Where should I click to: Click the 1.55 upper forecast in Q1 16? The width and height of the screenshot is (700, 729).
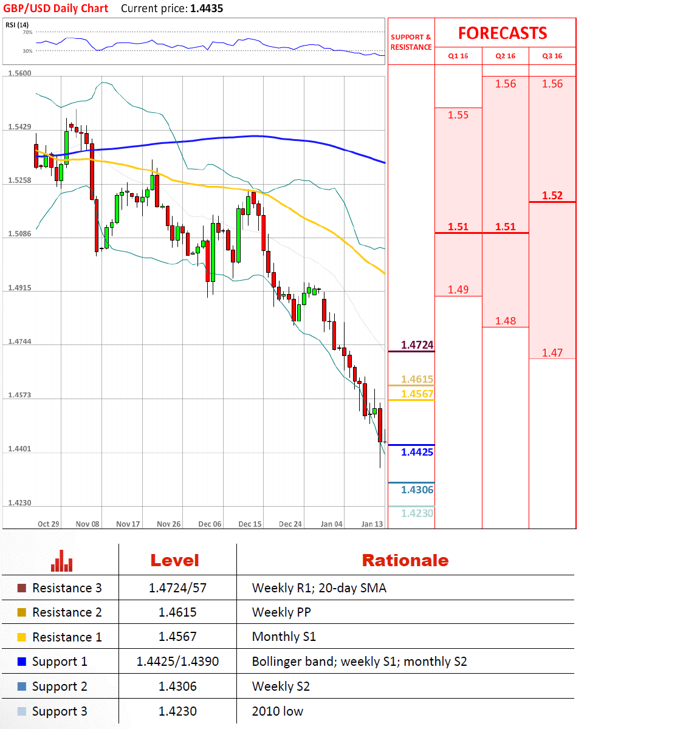click(458, 115)
